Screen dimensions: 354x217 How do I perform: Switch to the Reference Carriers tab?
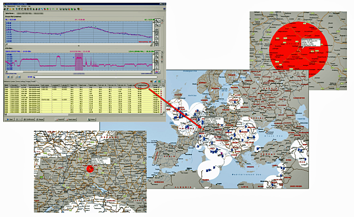(x=10, y=81)
